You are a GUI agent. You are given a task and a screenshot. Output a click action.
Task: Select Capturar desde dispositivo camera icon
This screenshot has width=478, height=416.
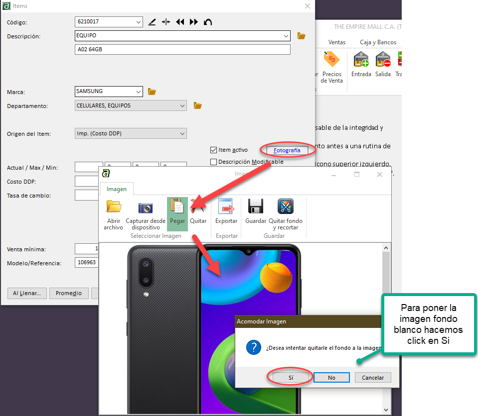146,207
